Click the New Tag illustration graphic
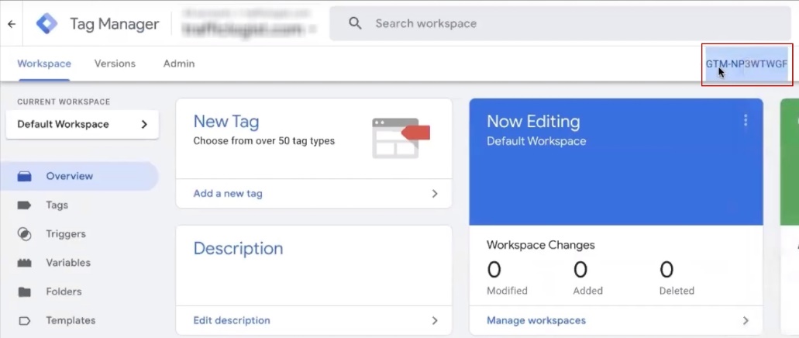 401,137
